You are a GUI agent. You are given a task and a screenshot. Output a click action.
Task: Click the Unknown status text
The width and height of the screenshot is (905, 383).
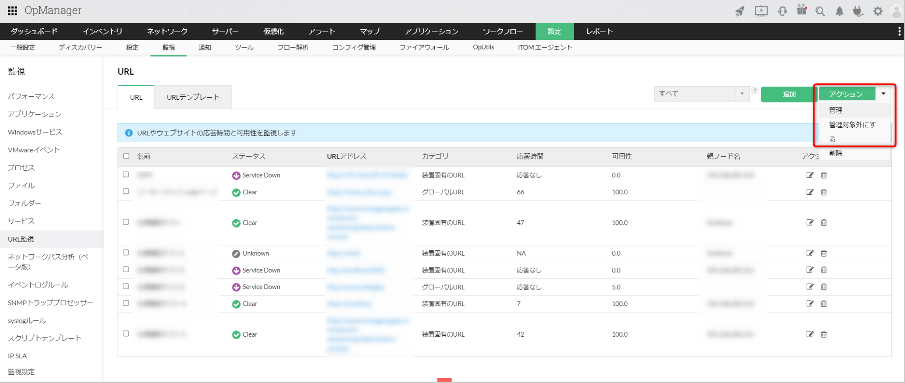[x=256, y=253]
